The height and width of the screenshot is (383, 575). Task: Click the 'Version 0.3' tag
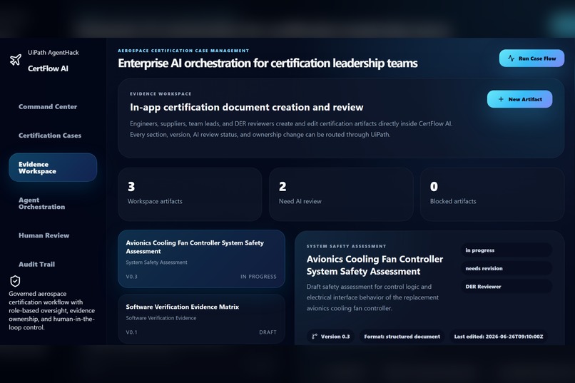[331, 337]
